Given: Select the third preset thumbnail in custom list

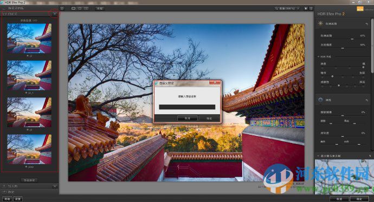Looking at the screenshot, I should pyautogui.click(x=29, y=112).
